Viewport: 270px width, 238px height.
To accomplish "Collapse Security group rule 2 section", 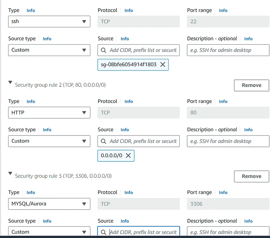I will (10, 83).
